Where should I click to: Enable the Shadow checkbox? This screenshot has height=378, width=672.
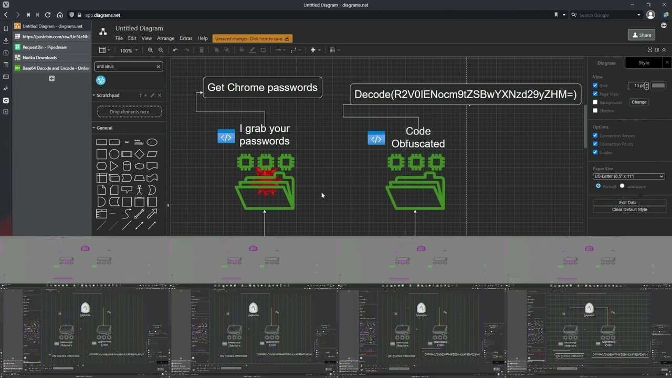pos(595,111)
